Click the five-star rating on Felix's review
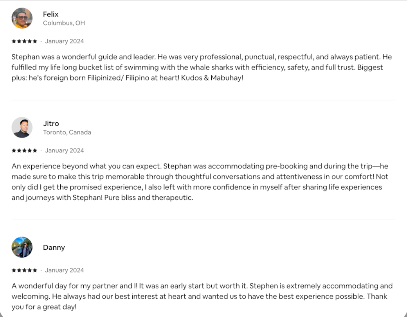This screenshot has width=407, height=317. [24, 41]
